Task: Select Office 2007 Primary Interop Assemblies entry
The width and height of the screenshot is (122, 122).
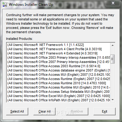Action: 59,62
